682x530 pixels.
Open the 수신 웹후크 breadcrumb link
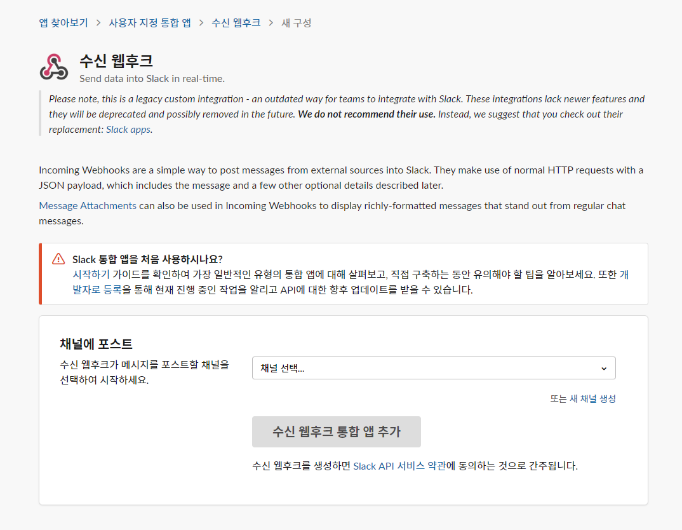pos(236,23)
